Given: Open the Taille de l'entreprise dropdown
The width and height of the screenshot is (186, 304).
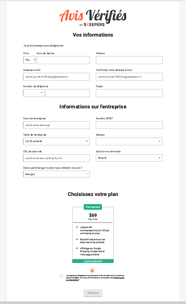Looking at the screenshot, I should pos(56,141).
